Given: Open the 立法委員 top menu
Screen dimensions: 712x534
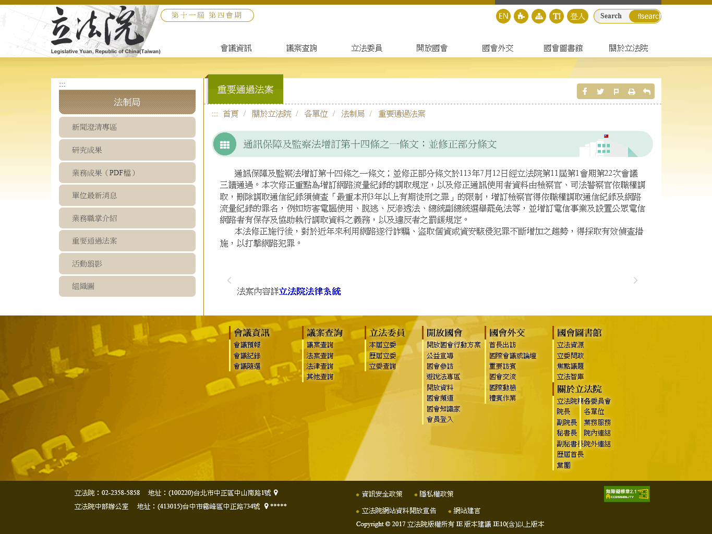Looking at the screenshot, I should click(366, 48).
